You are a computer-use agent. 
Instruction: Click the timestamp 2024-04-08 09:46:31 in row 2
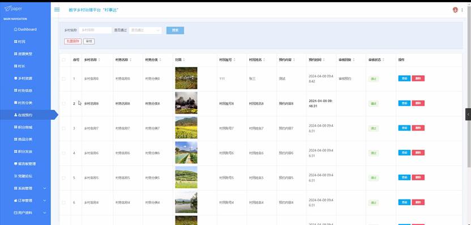[321, 103]
